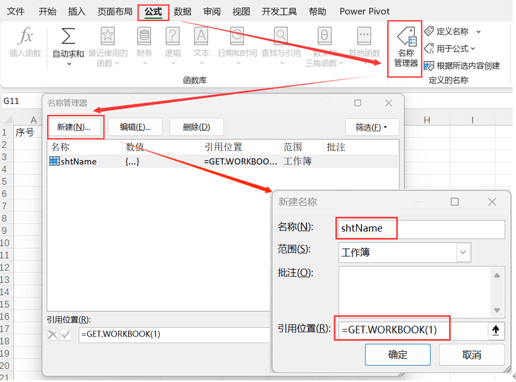Click the Define Name tag icon
This screenshot has width=516, height=382.
click(429, 31)
